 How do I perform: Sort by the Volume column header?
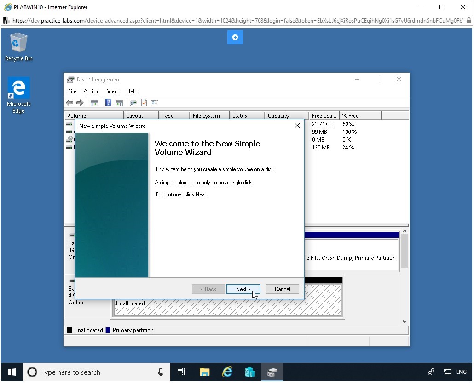[x=94, y=116]
